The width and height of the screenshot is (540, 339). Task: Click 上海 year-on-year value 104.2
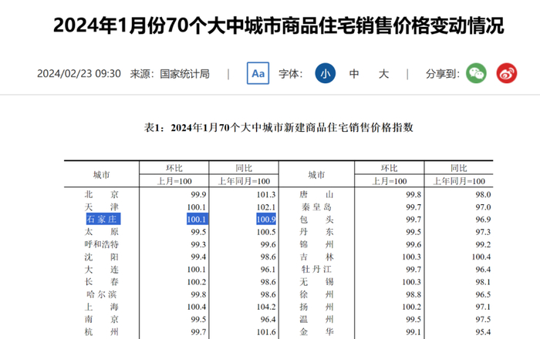tap(266, 307)
